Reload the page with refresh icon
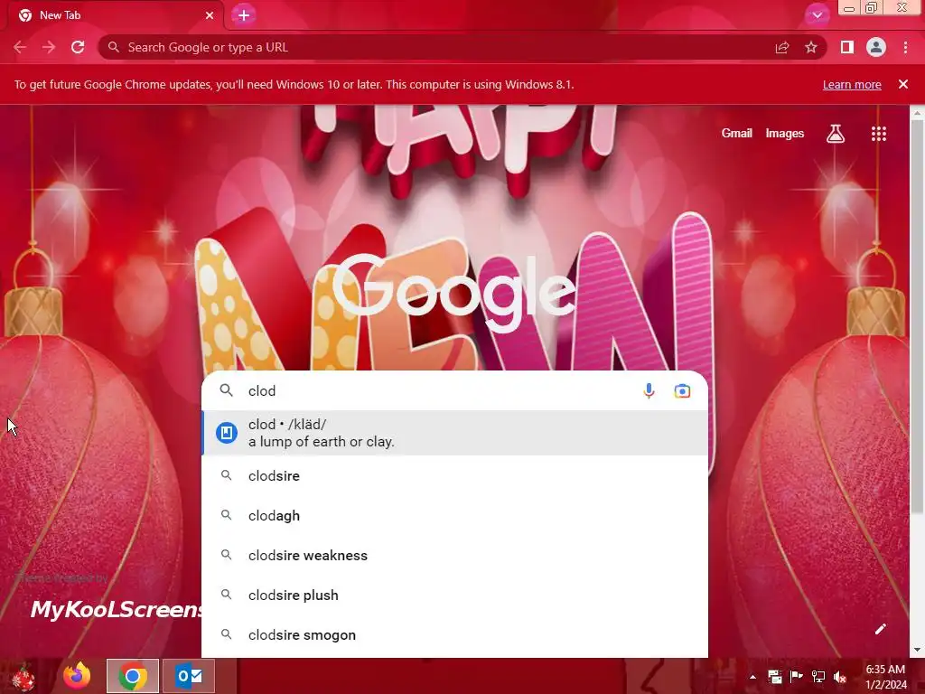925x694 pixels. point(78,47)
